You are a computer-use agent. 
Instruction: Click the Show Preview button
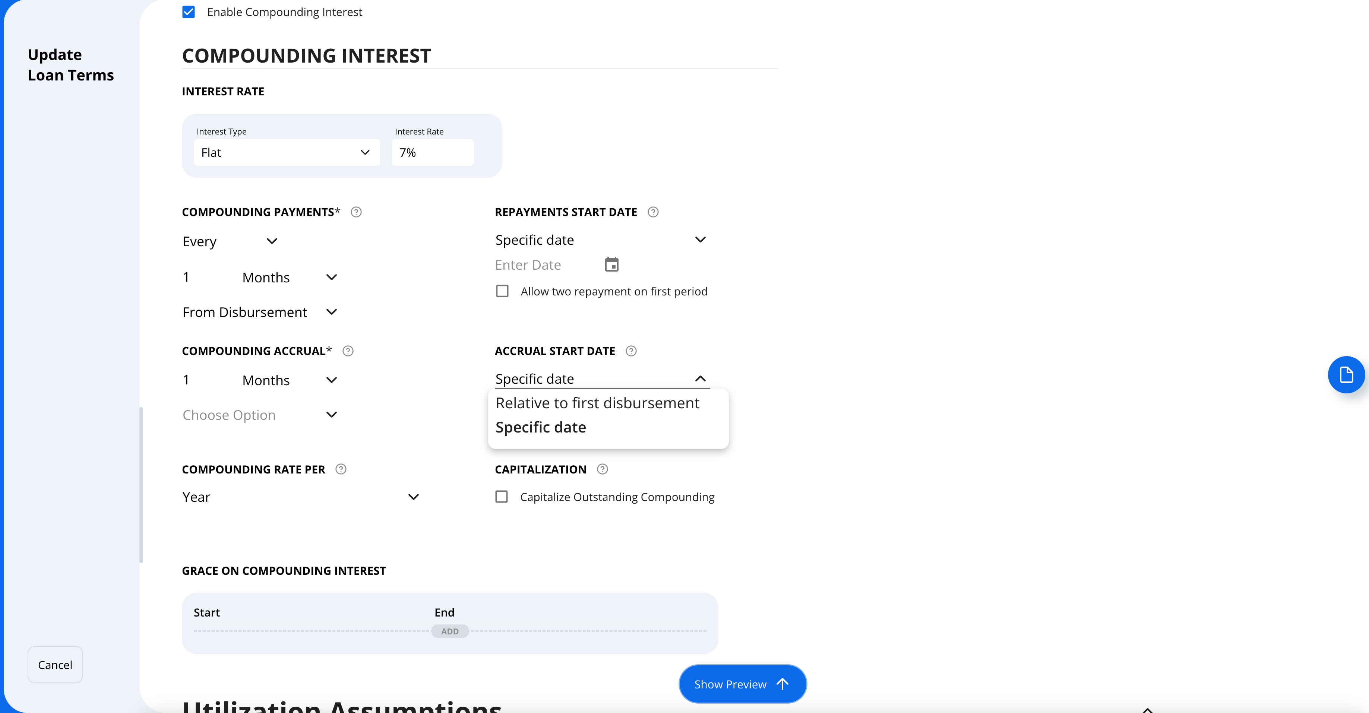pos(742,684)
